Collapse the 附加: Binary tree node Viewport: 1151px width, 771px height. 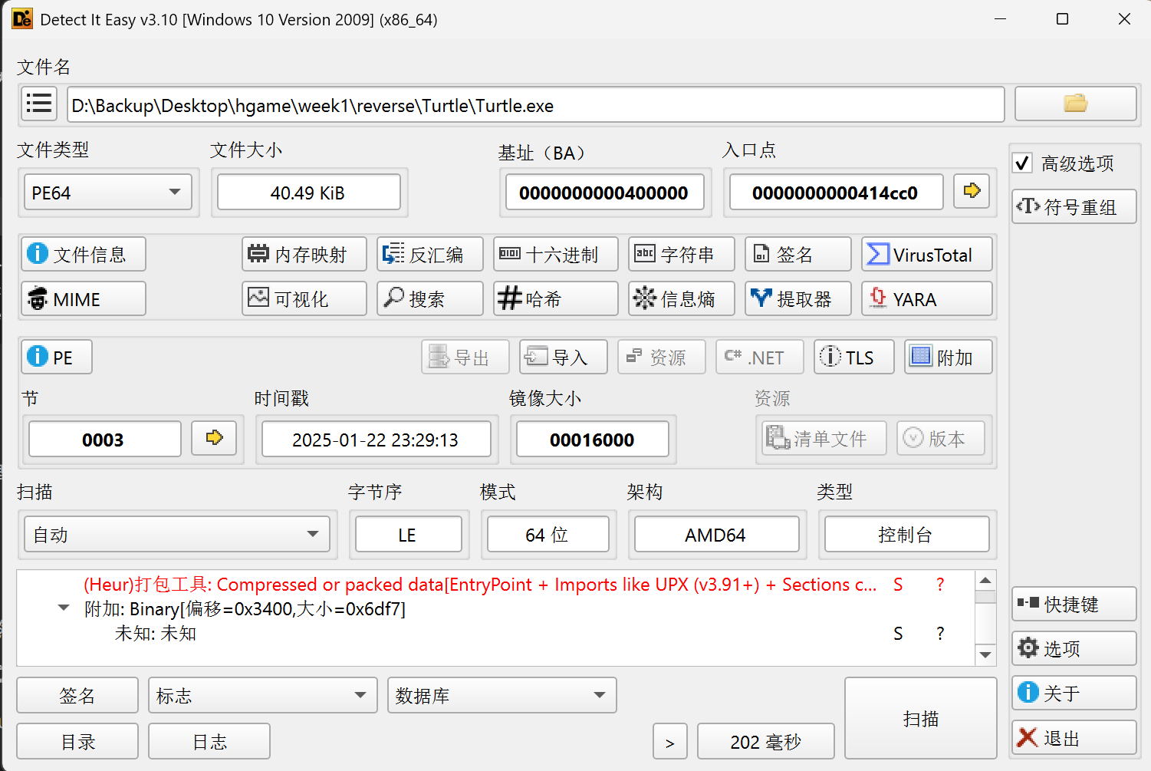click(x=64, y=608)
